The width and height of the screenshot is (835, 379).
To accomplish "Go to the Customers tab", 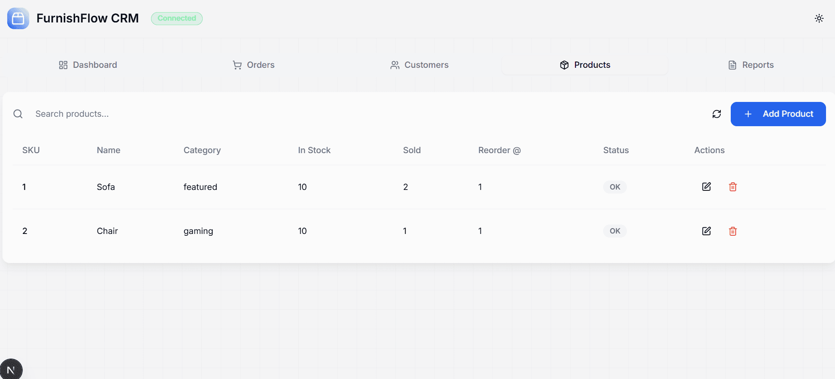I will (x=419, y=65).
